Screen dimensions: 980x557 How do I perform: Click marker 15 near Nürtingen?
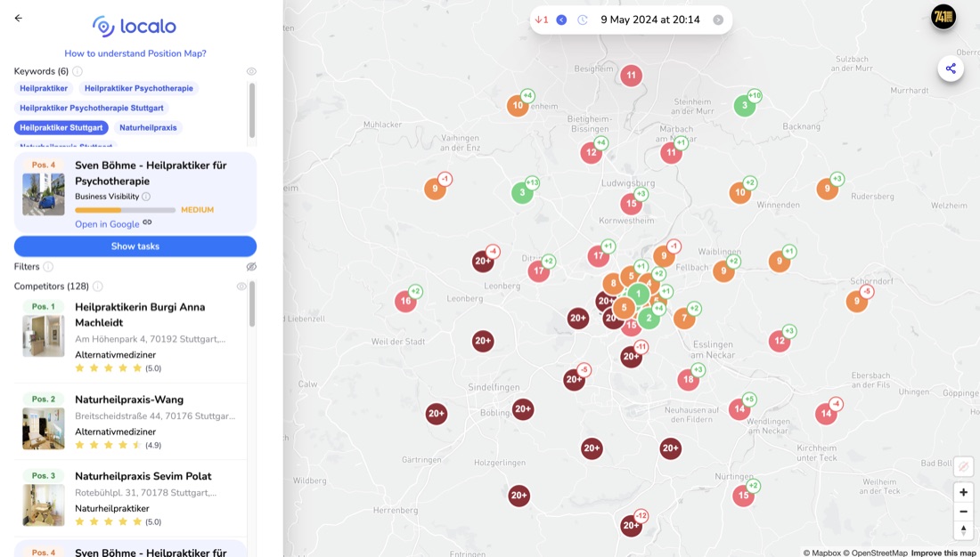pyautogui.click(x=744, y=496)
